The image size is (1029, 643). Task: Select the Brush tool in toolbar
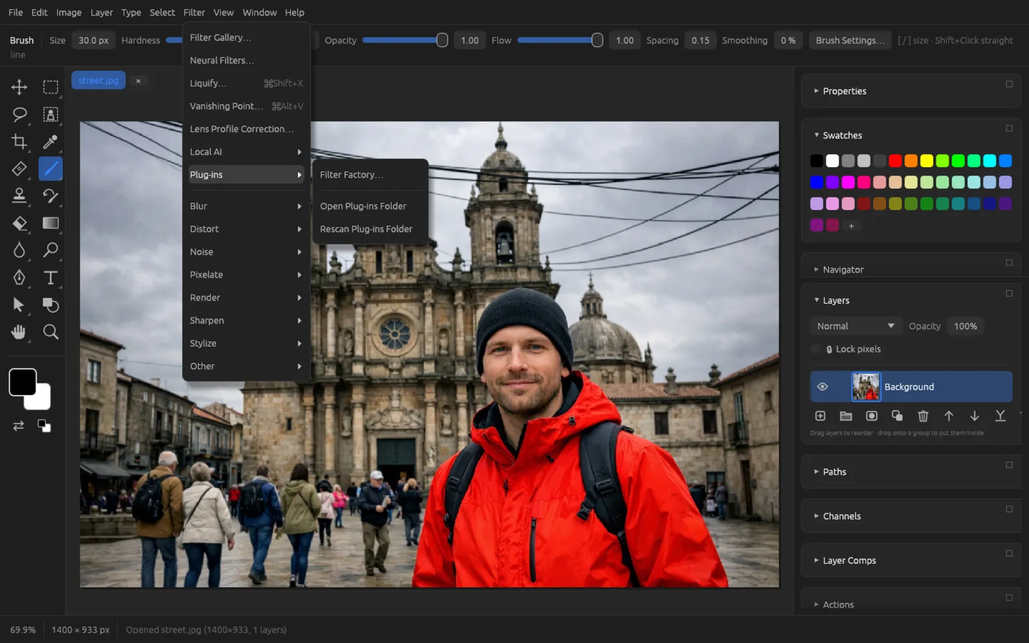pyautogui.click(x=50, y=168)
